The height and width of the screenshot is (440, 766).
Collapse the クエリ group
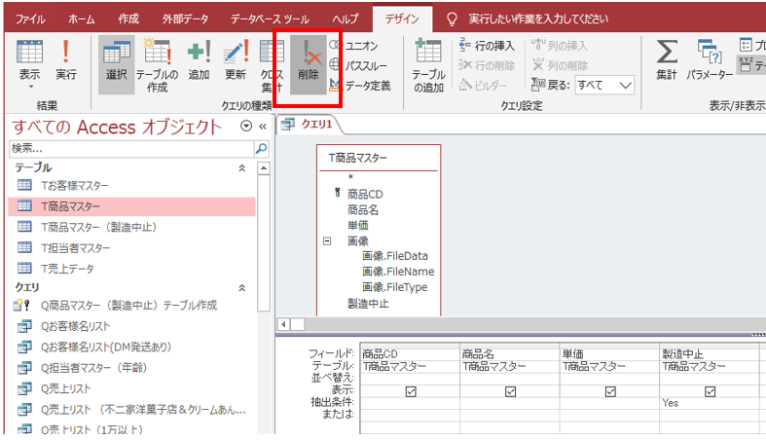click(241, 287)
